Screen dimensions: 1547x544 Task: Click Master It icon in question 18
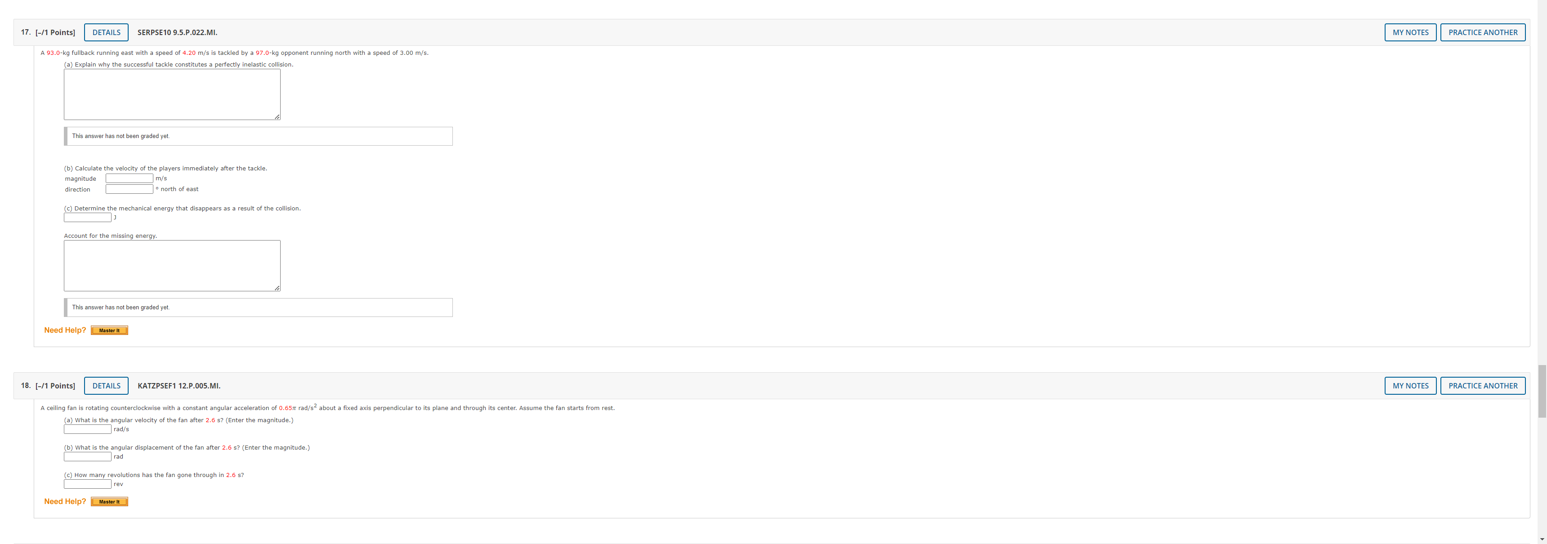click(x=109, y=501)
